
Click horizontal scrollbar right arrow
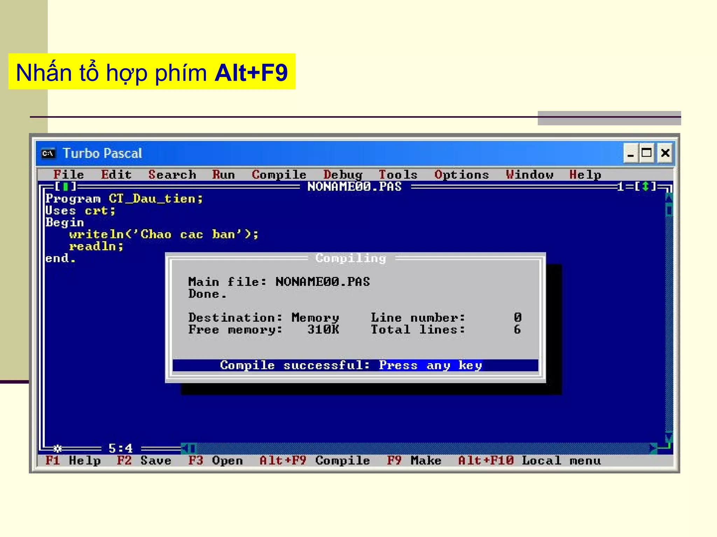pyautogui.click(x=653, y=448)
